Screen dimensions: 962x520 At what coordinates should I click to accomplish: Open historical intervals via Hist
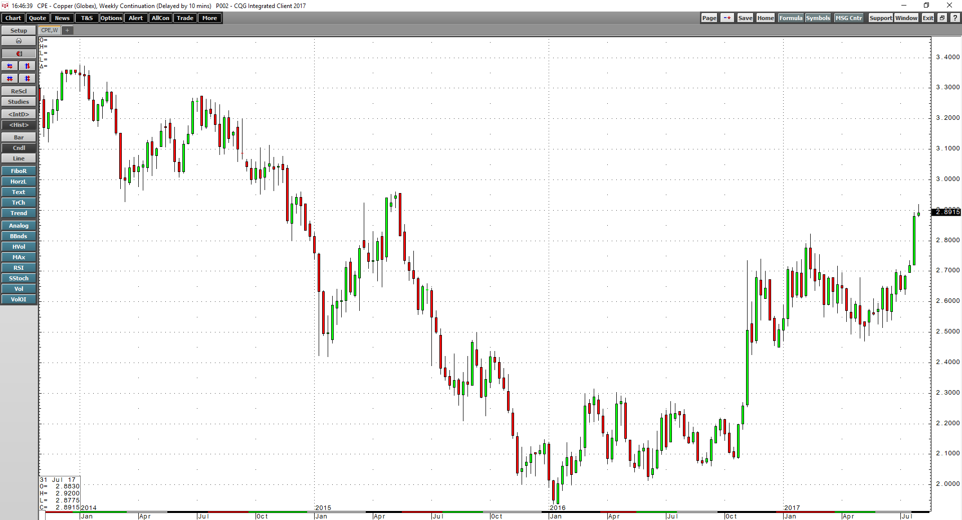pyautogui.click(x=19, y=125)
